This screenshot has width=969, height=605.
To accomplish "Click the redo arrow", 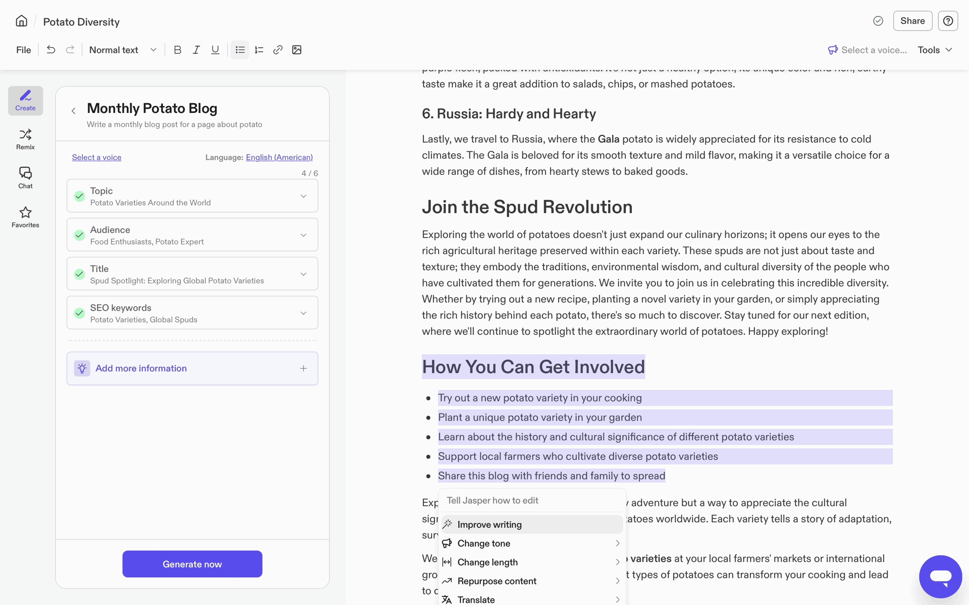I will pos(70,49).
